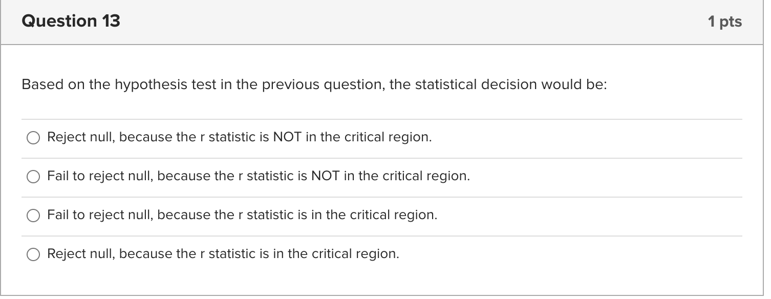Click the Question 13 header
771x299 pixels.
pos(72,21)
